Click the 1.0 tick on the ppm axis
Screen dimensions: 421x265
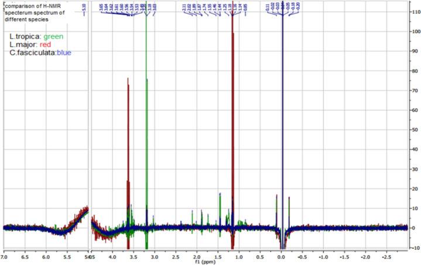pos(239,257)
